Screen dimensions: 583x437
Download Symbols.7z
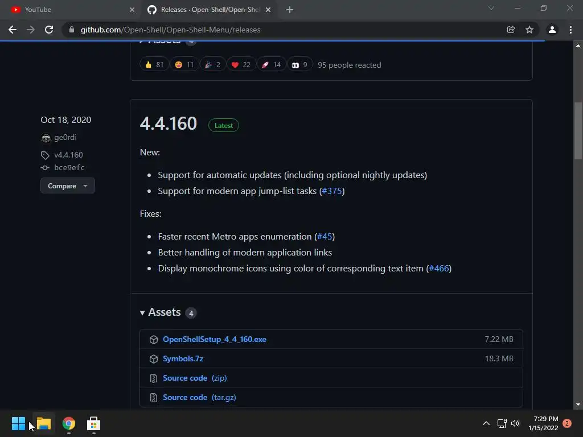coord(183,358)
